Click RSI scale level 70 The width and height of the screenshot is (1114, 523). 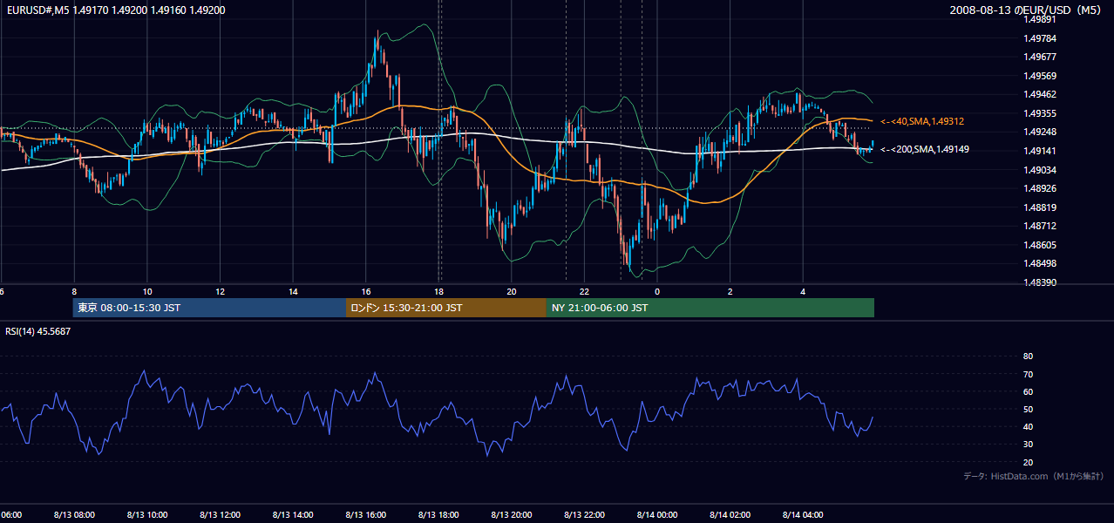1028,374
